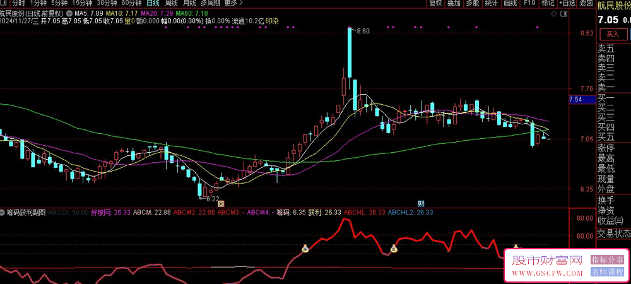Click the first money bag signal icon
This screenshot has height=284, width=631.
tap(305, 249)
